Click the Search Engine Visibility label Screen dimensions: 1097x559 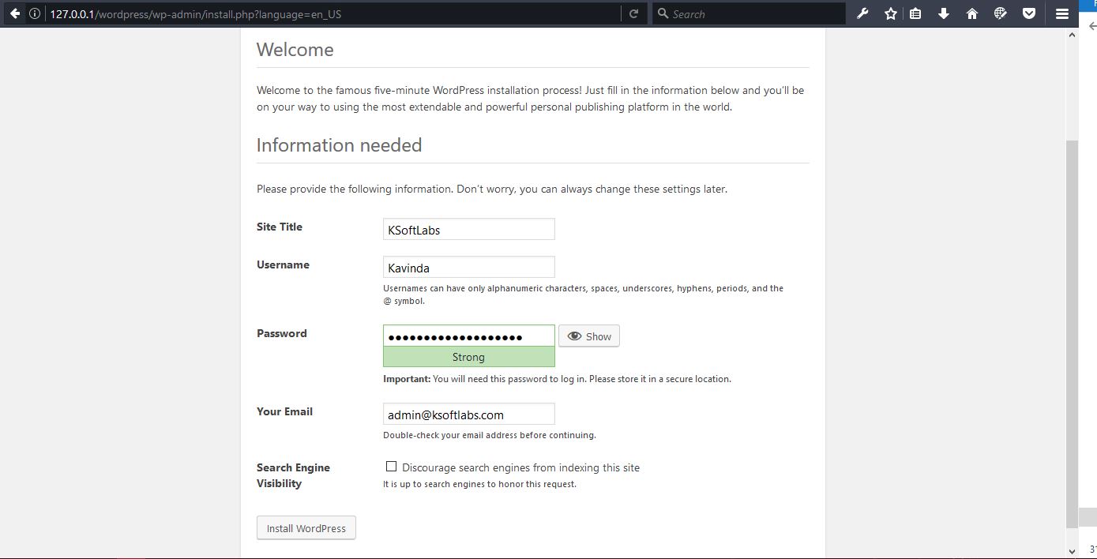point(293,475)
